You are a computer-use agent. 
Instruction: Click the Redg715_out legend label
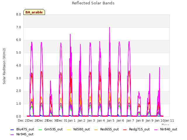139,129
